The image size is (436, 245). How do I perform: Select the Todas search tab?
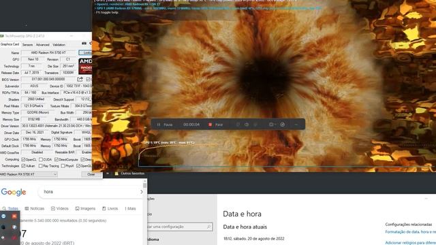[10, 209]
